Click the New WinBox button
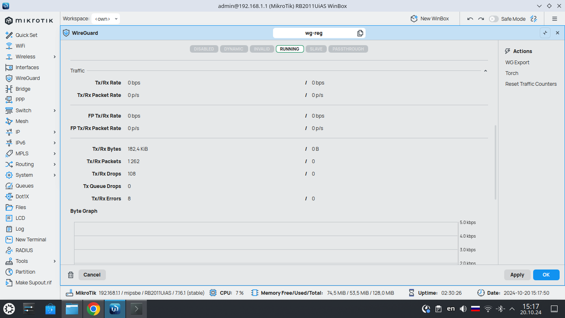Viewport: 565px width, 318px height. coord(429,19)
